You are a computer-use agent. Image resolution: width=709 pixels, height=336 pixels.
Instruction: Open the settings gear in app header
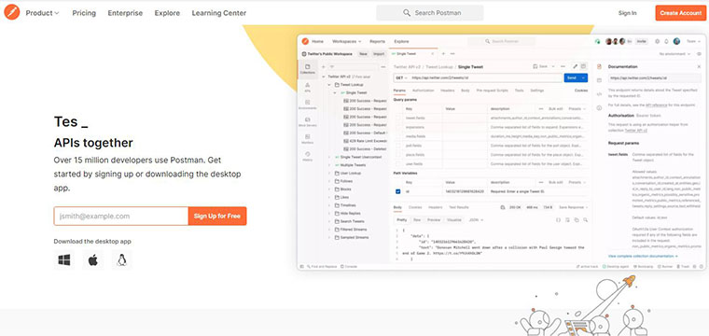point(658,41)
